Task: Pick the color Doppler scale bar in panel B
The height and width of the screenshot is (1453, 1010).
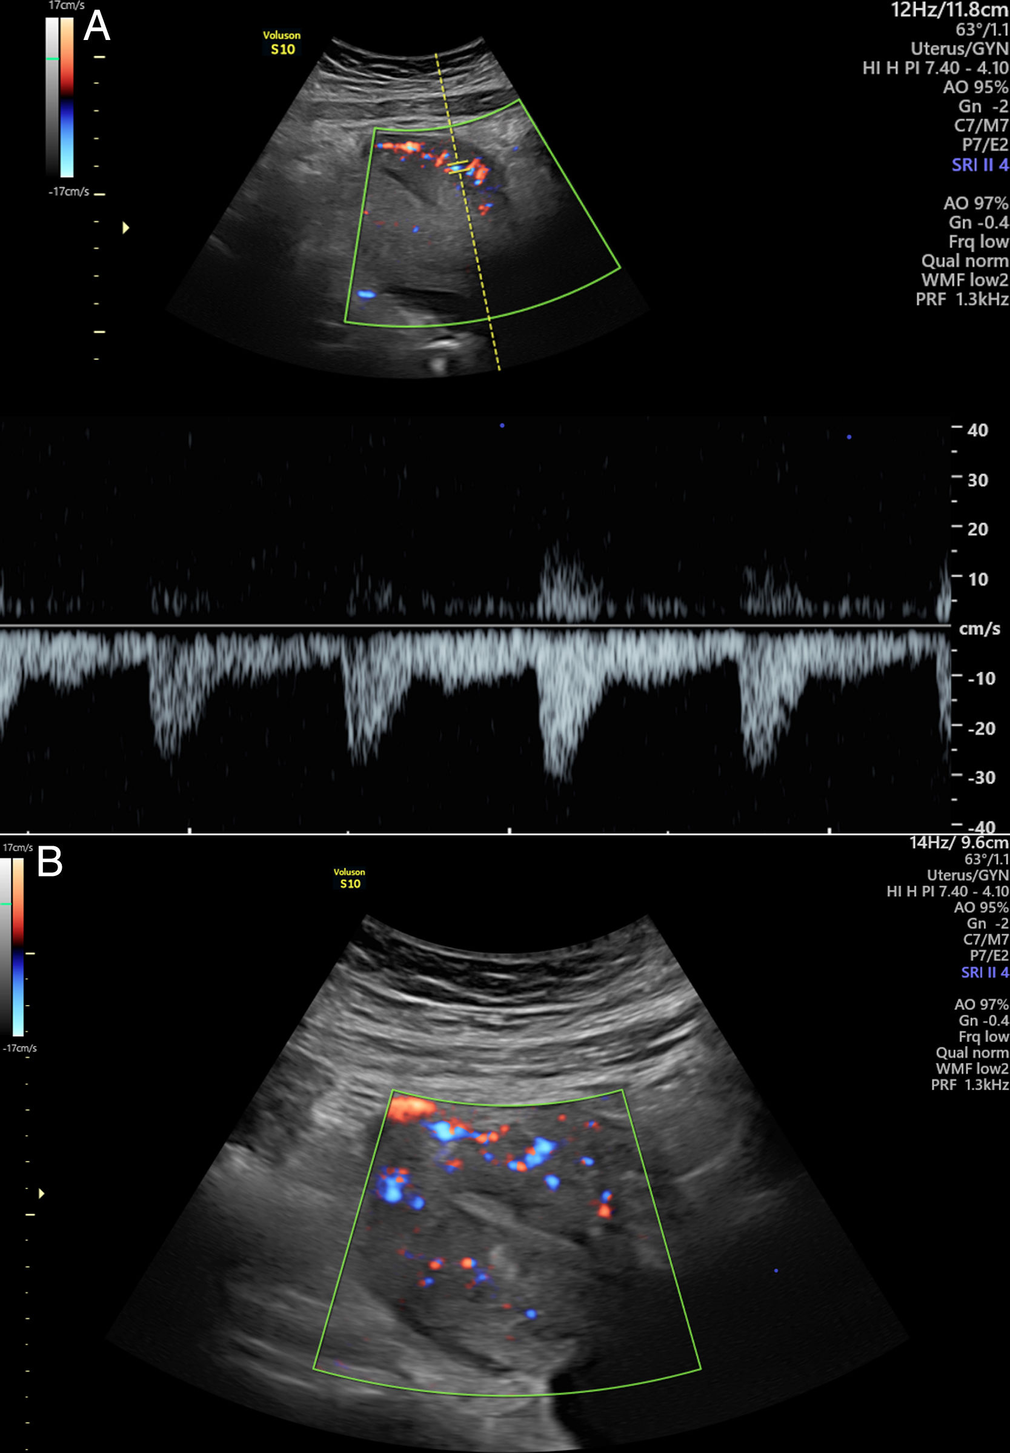Action: (18, 947)
